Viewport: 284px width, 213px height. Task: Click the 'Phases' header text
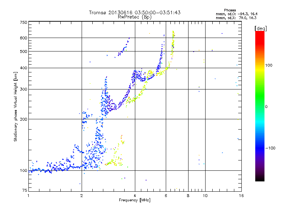(x=230, y=10)
